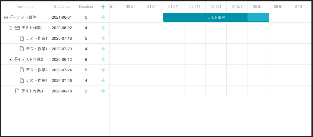313x137 pixels.
Task: Click the folder icon next to テスト作業1
Action: pos(18,28)
